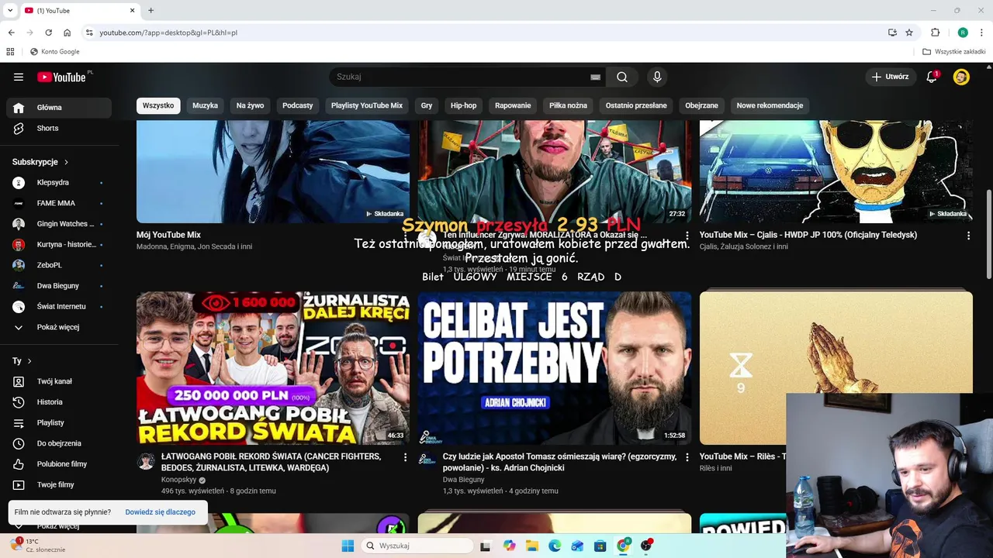Expand Pokaż więcej under subscriptions
The height and width of the screenshot is (558, 993).
pos(59,327)
